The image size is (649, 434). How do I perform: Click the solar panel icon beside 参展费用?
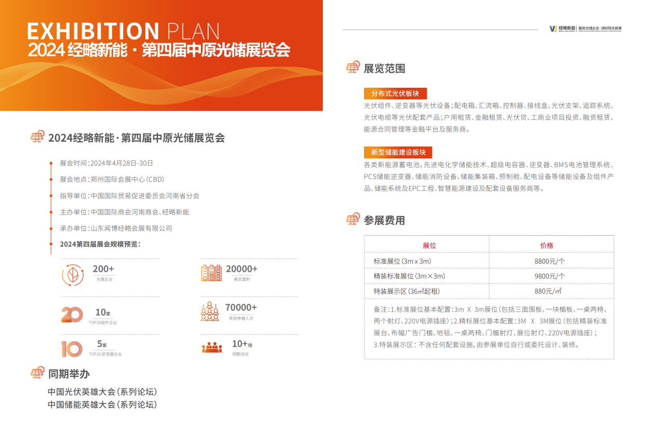click(x=353, y=220)
